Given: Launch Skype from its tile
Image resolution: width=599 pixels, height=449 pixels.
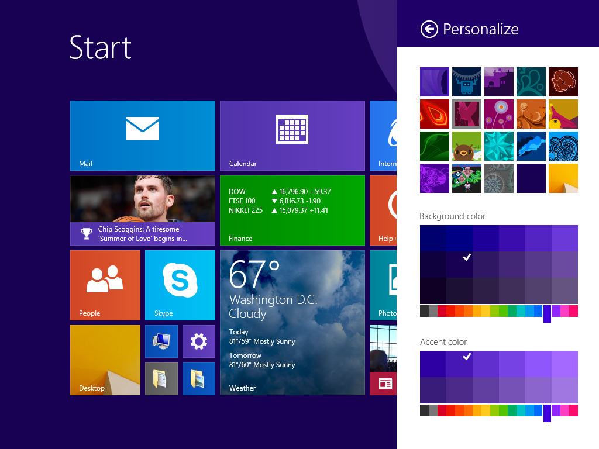Looking at the screenshot, I should tap(180, 285).
